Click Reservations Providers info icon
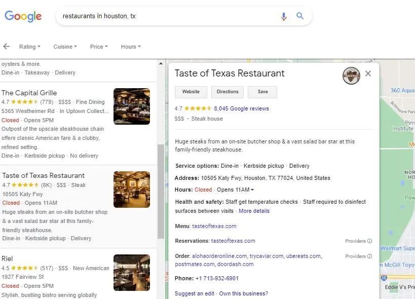Screen dimensions: 415x299 pyautogui.click(x=370, y=241)
